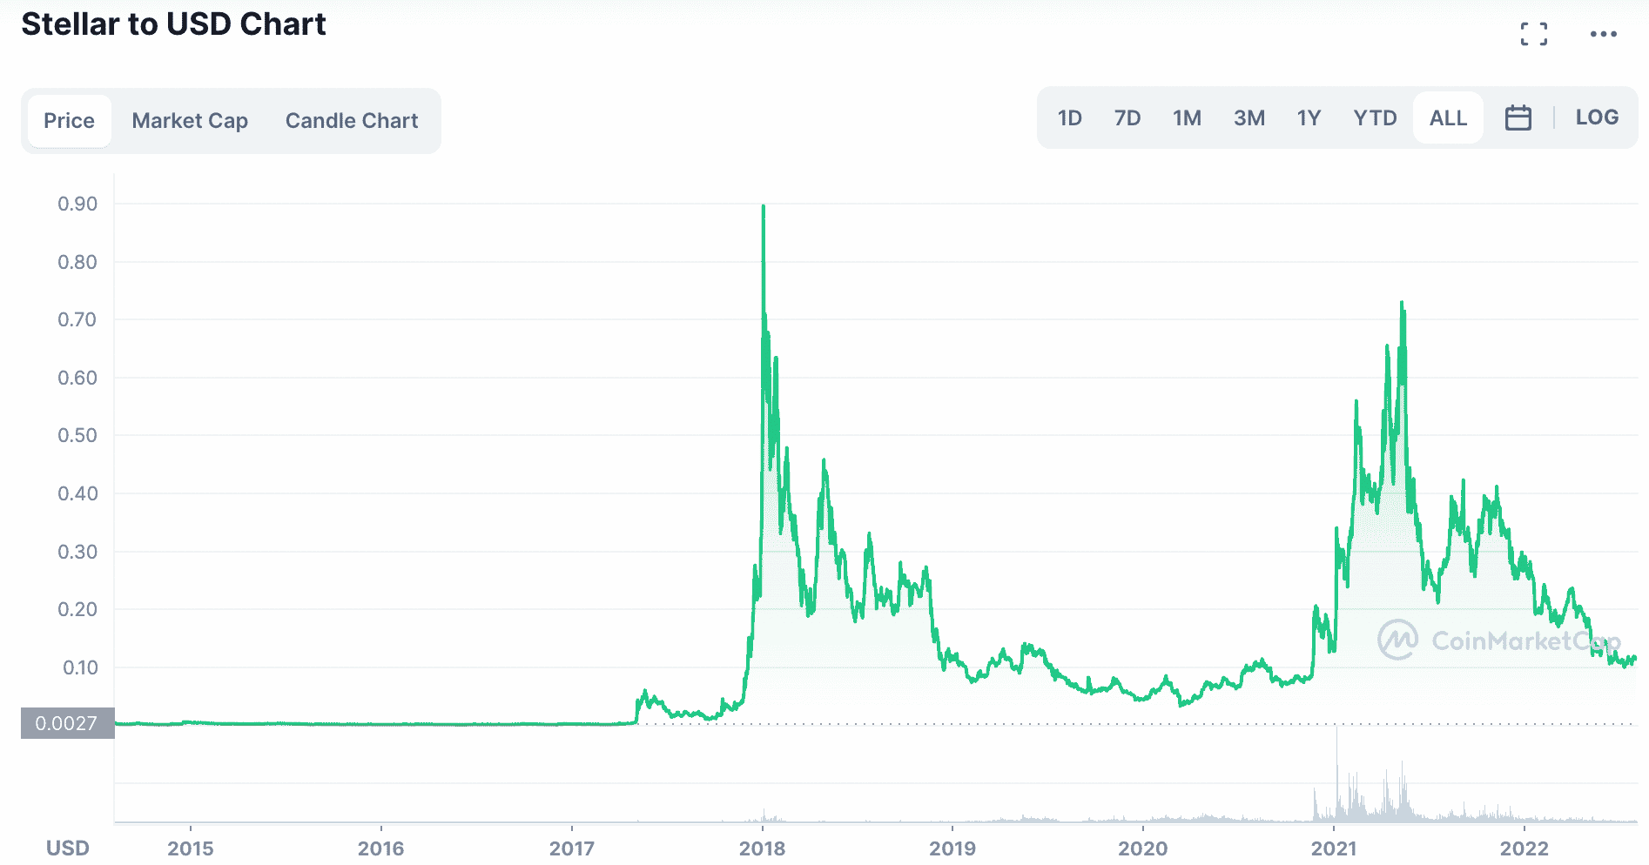Select the 1M time range
Viewport: 1649px width, 865px height.
tap(1187, 118)
